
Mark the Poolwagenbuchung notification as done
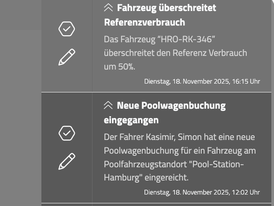[x=67, y=133]
